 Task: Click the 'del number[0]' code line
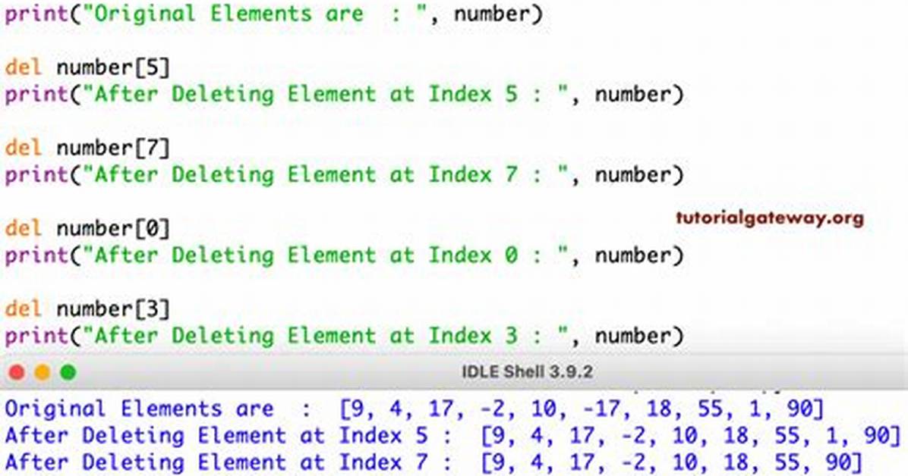pos(87,228)
